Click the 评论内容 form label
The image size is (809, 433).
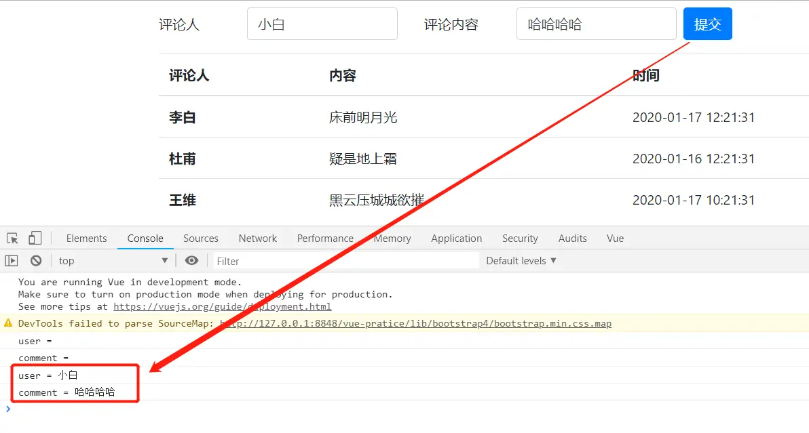point(451,24)
